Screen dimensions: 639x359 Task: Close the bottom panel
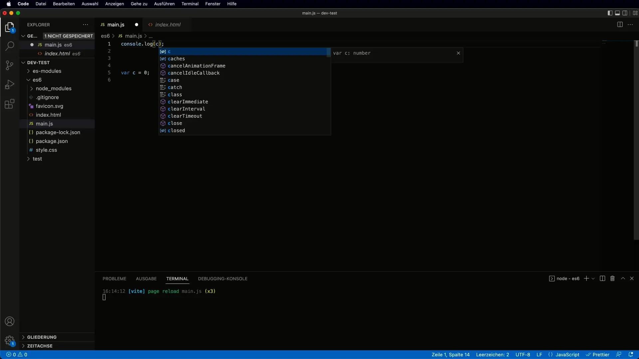632,279
